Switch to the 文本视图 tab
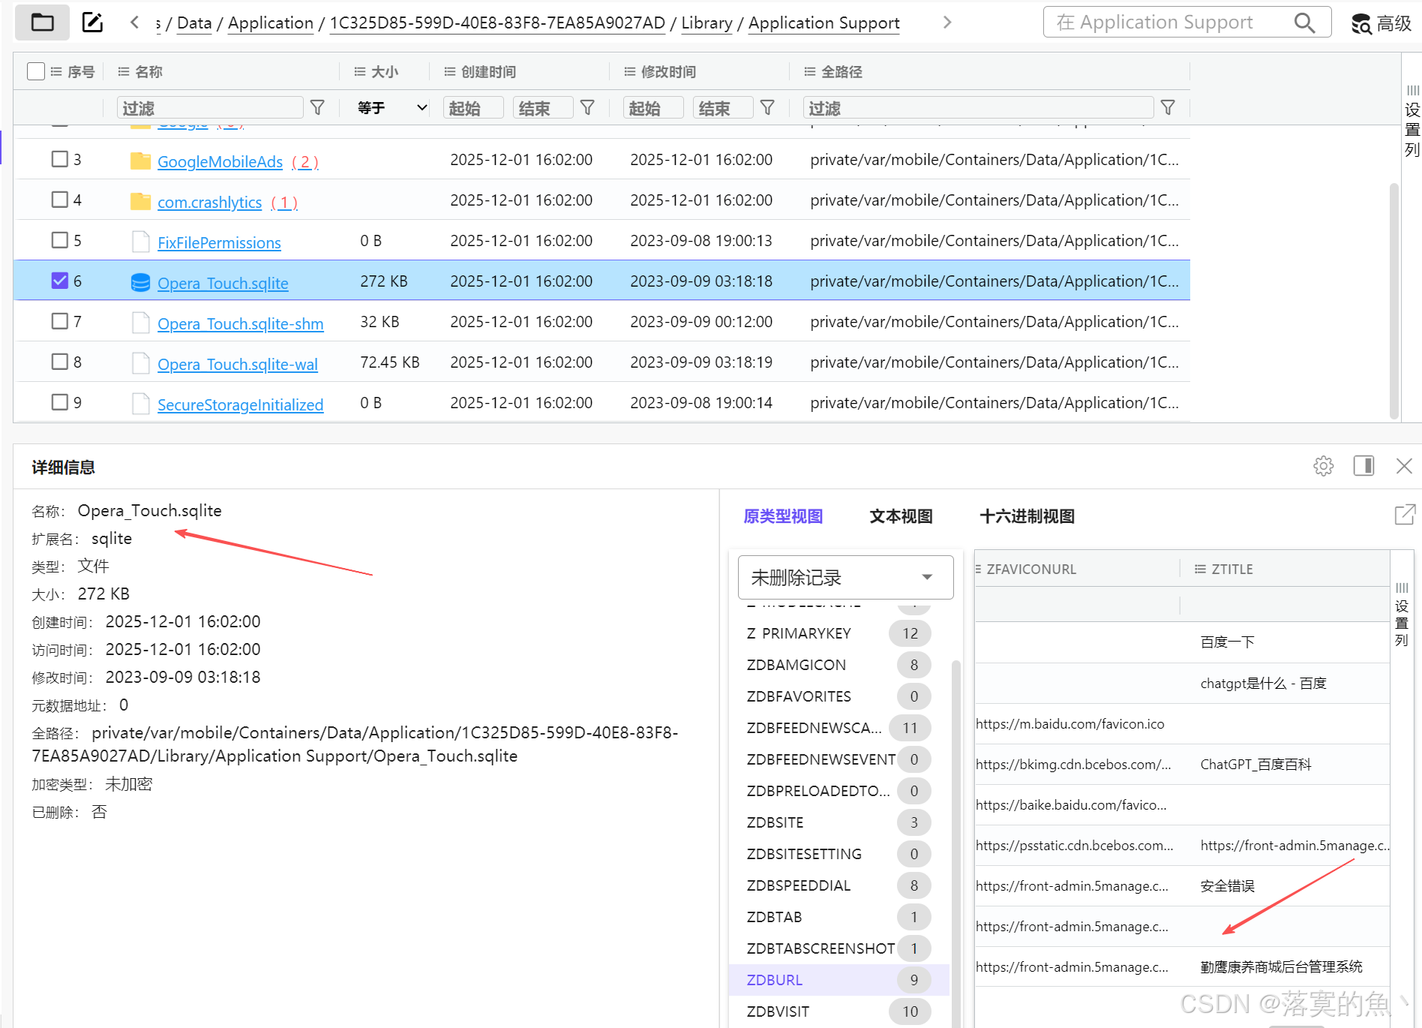 pos(901,516)
